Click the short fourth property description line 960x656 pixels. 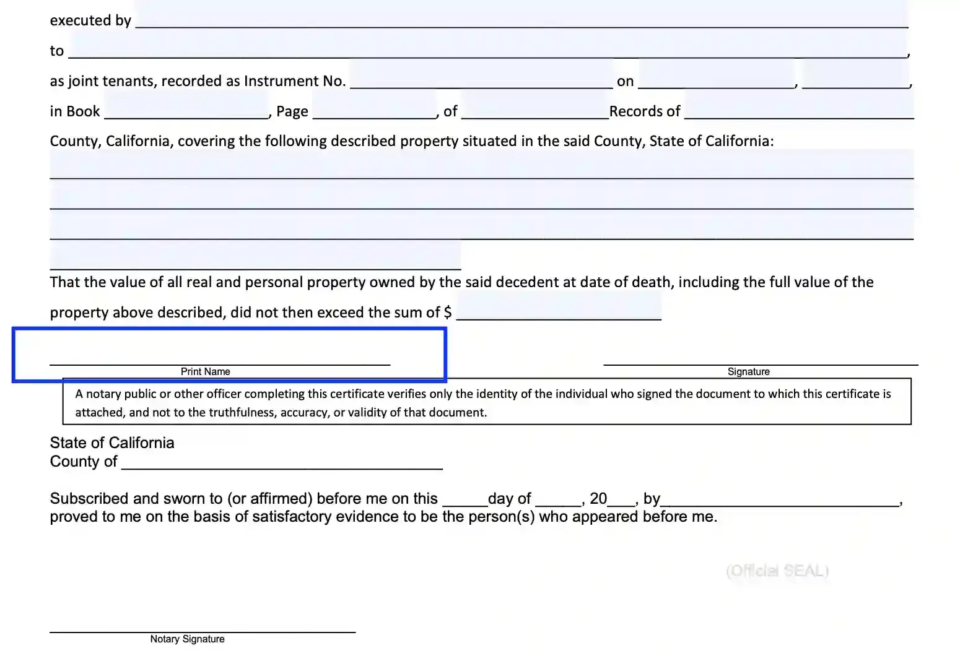point(255,256)
